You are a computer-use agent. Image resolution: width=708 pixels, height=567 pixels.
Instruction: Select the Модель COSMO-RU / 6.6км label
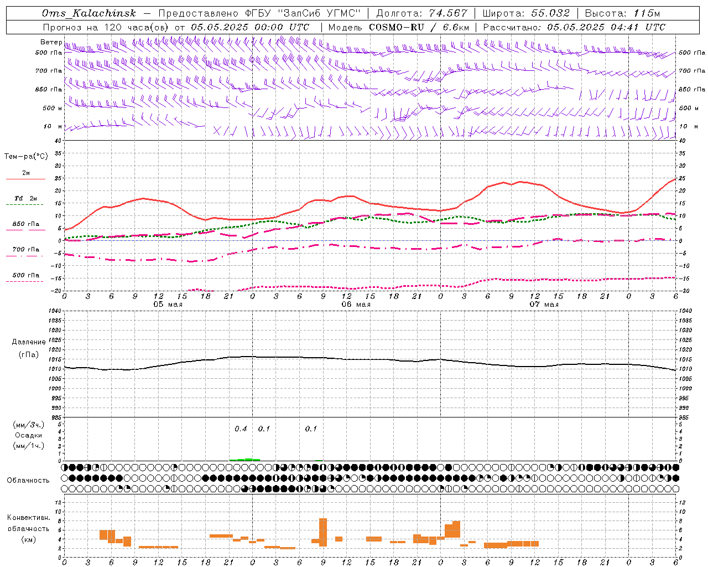(399, 27)
